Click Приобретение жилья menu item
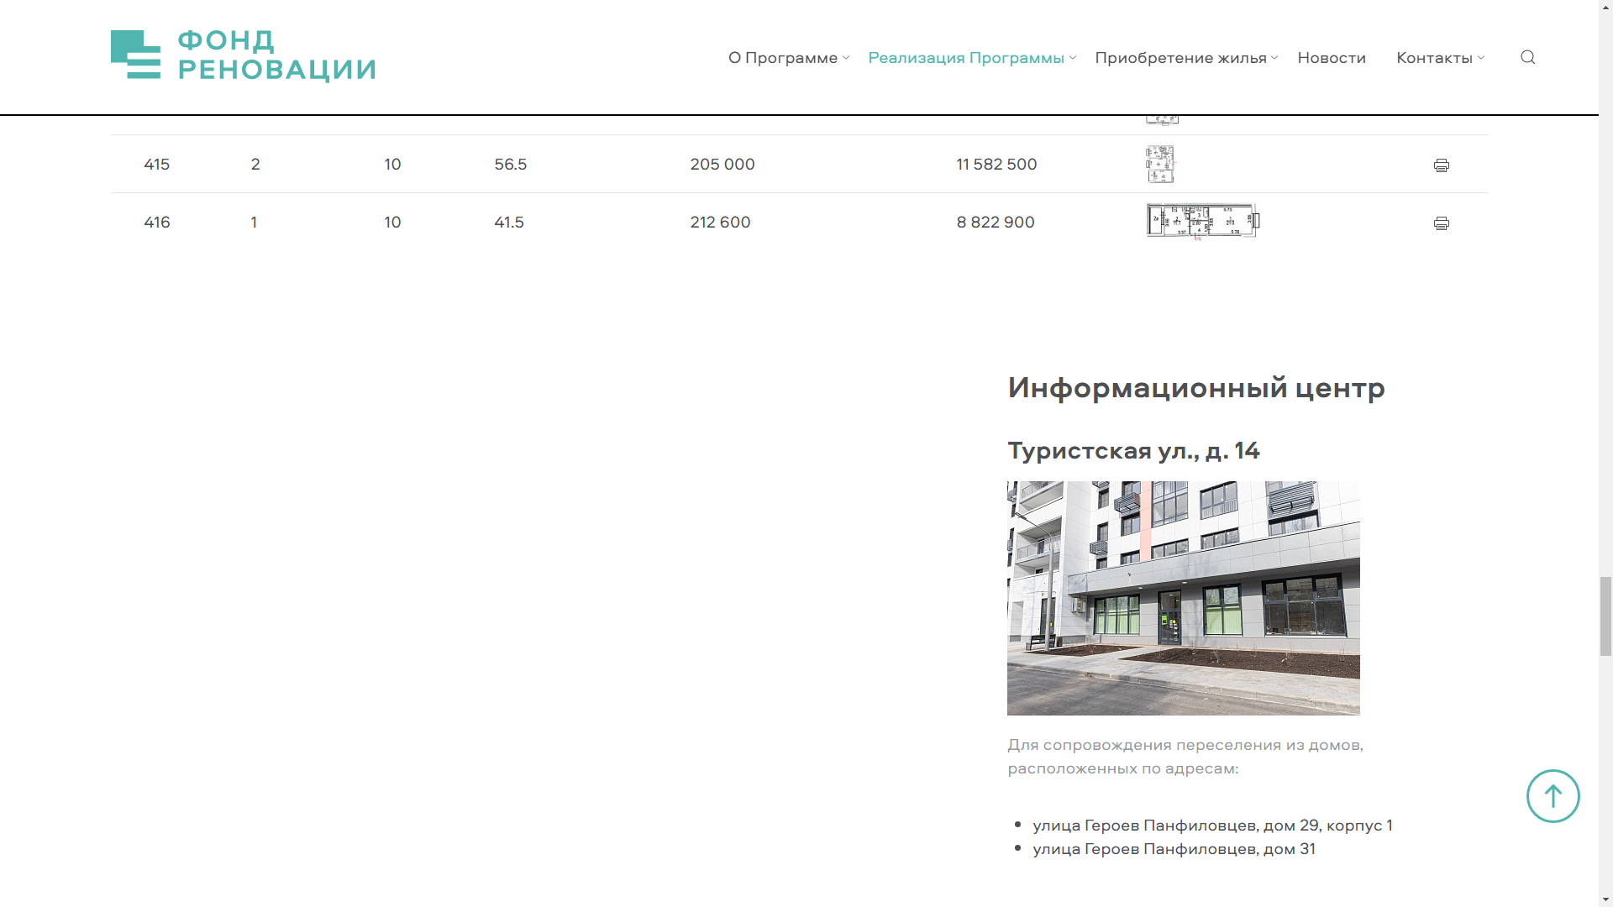Image resolution: width=1613 pixels, height=907 pixels. pos(1180,58)
